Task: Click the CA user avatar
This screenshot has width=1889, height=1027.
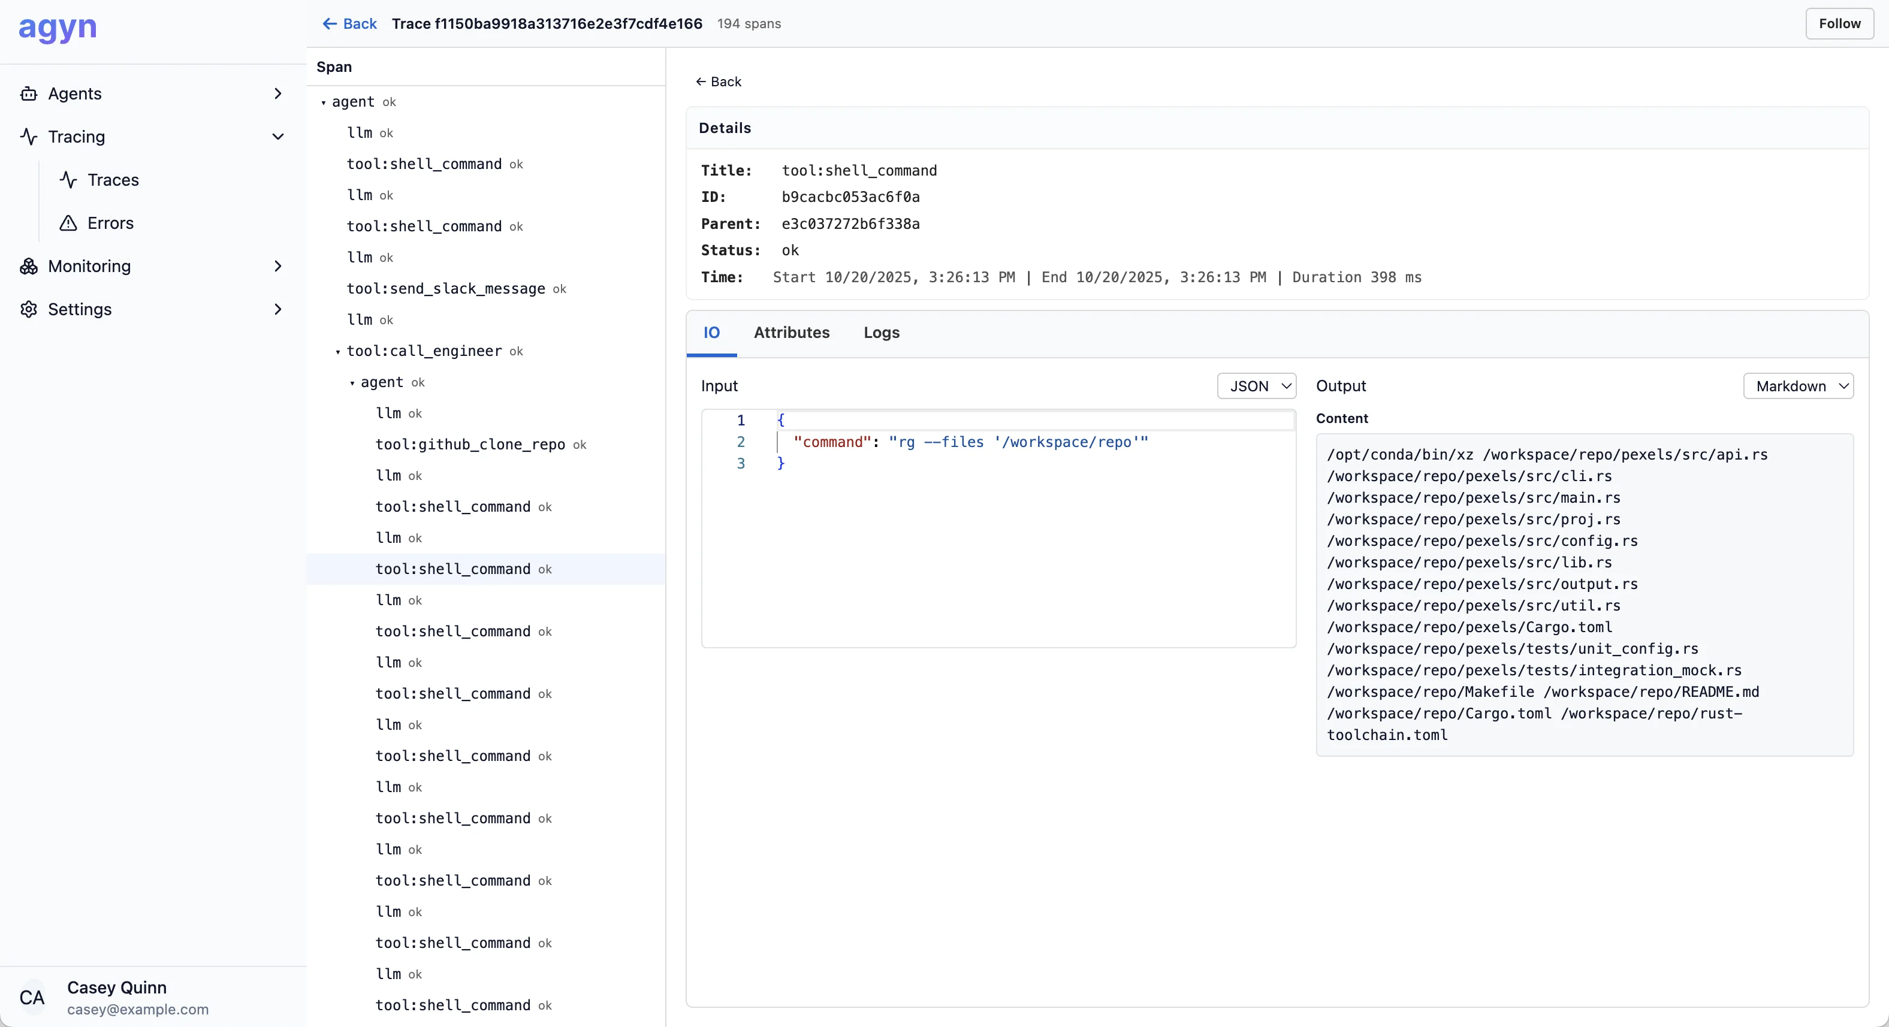Action: coord(32,997)
